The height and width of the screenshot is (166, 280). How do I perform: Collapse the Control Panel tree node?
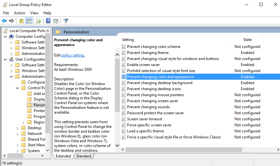tap(18, 88)
